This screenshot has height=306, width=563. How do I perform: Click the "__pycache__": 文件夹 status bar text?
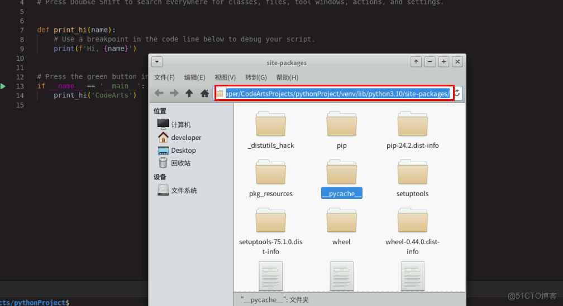(x=275, y=299)
